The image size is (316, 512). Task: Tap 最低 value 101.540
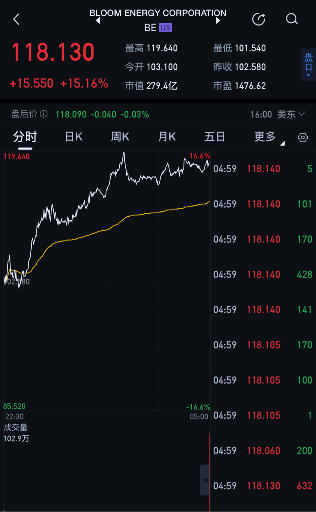[x=250, y=48]
